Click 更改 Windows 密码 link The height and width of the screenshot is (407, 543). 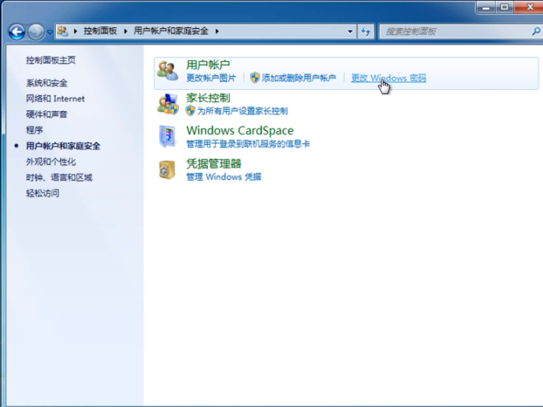(389, 78)
